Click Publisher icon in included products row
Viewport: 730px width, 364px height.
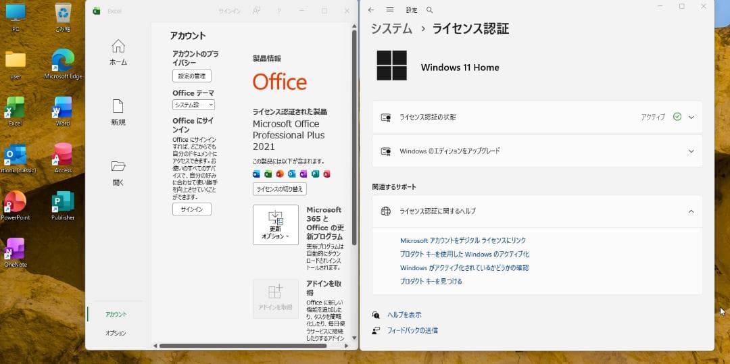315,174
